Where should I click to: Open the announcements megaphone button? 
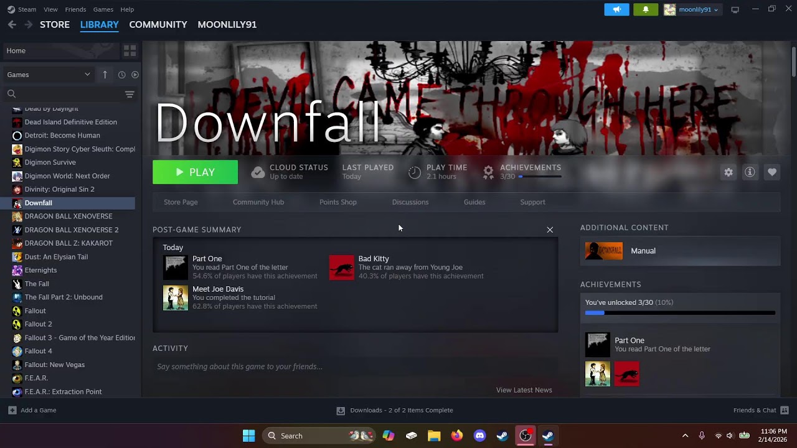pos(616,9)
